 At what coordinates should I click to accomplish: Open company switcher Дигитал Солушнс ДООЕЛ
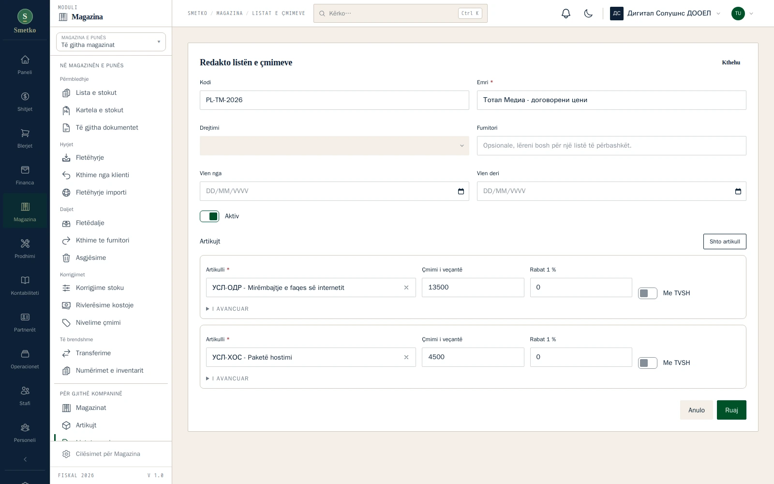[665, 14]
